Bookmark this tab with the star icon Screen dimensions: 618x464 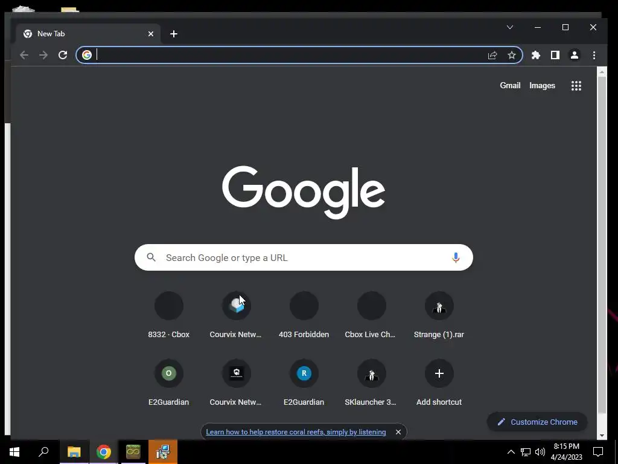(512, 55)
